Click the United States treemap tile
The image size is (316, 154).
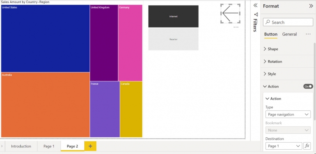[x=45, y=38]
